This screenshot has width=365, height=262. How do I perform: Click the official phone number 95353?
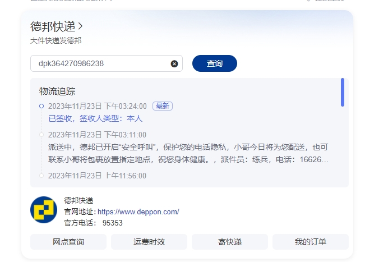[x=113, y=223]
